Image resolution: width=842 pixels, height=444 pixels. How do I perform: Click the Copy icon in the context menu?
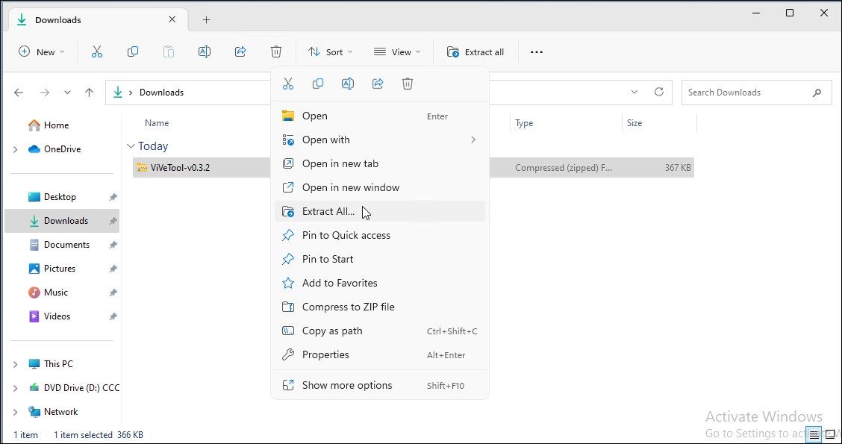pos(318,84)
